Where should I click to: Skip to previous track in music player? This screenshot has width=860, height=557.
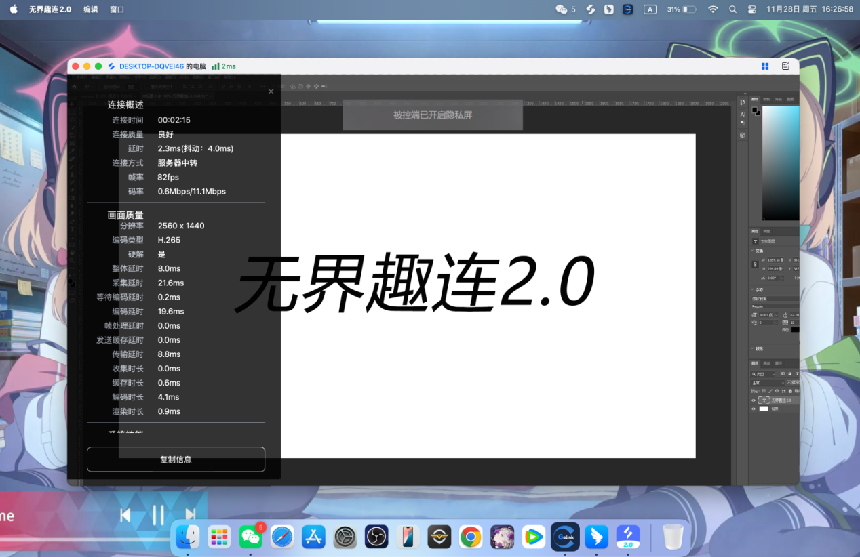click(x=125, y=516)
